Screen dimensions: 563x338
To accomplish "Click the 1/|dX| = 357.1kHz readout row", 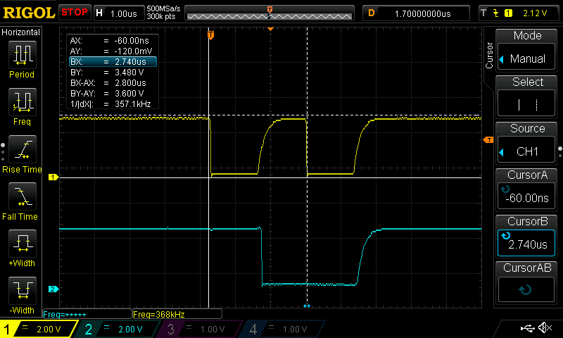I will [x=113, y=104].
